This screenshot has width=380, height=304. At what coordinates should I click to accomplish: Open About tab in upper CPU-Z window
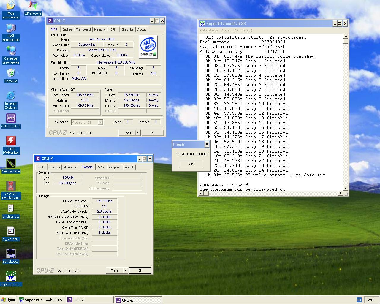click(142, 29)
